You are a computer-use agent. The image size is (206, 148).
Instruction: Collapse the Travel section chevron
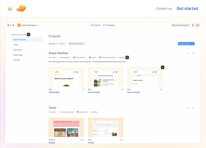[188, 108]
